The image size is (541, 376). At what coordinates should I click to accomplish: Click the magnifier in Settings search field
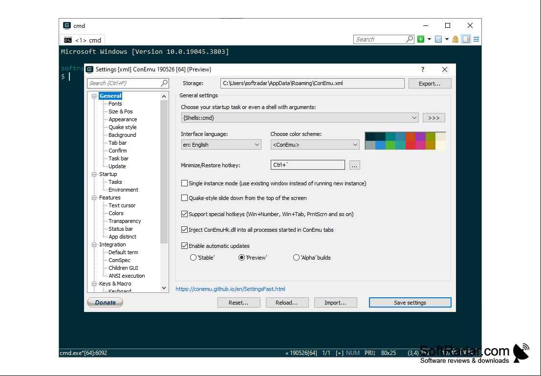(x=164, y=83)
